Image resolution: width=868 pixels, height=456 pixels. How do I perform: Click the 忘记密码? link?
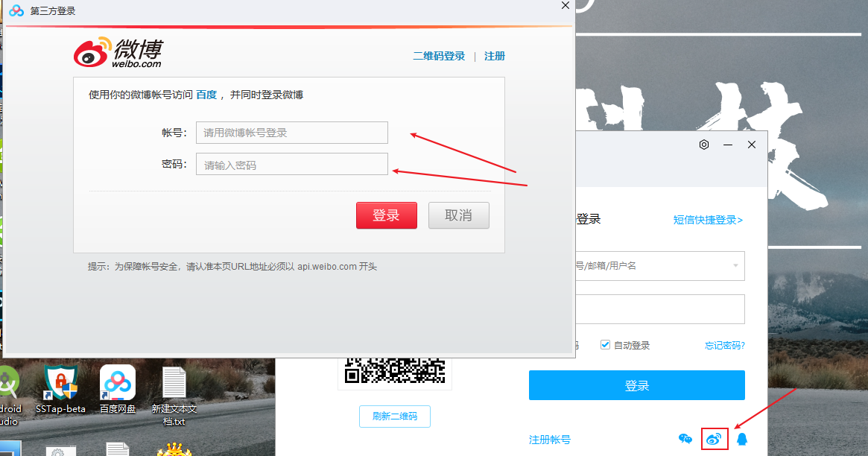coord(724,346)
